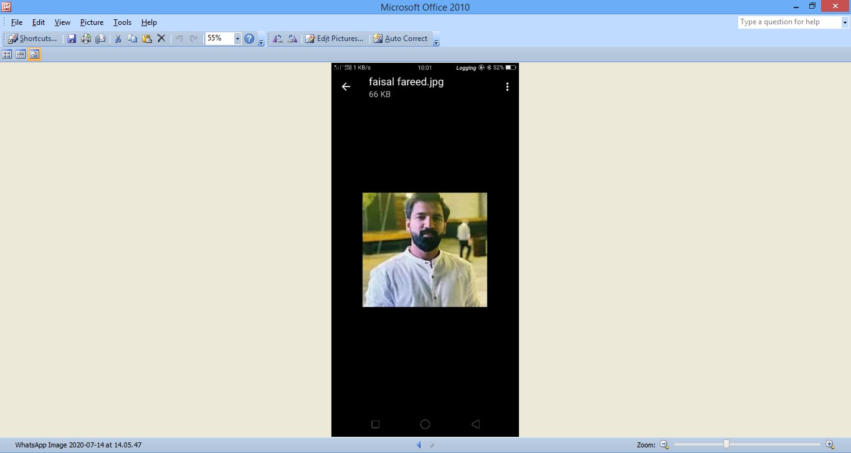Switch to Thumbnail view

pyautogui.click(x=7, y=55)
